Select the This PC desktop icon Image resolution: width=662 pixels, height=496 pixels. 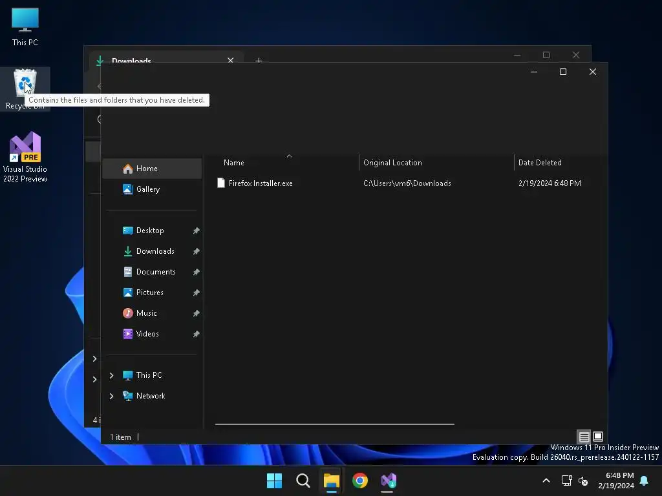point(25,26)
